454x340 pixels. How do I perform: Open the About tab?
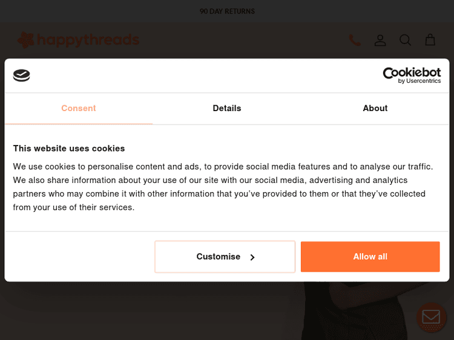(x=375, y=108)
